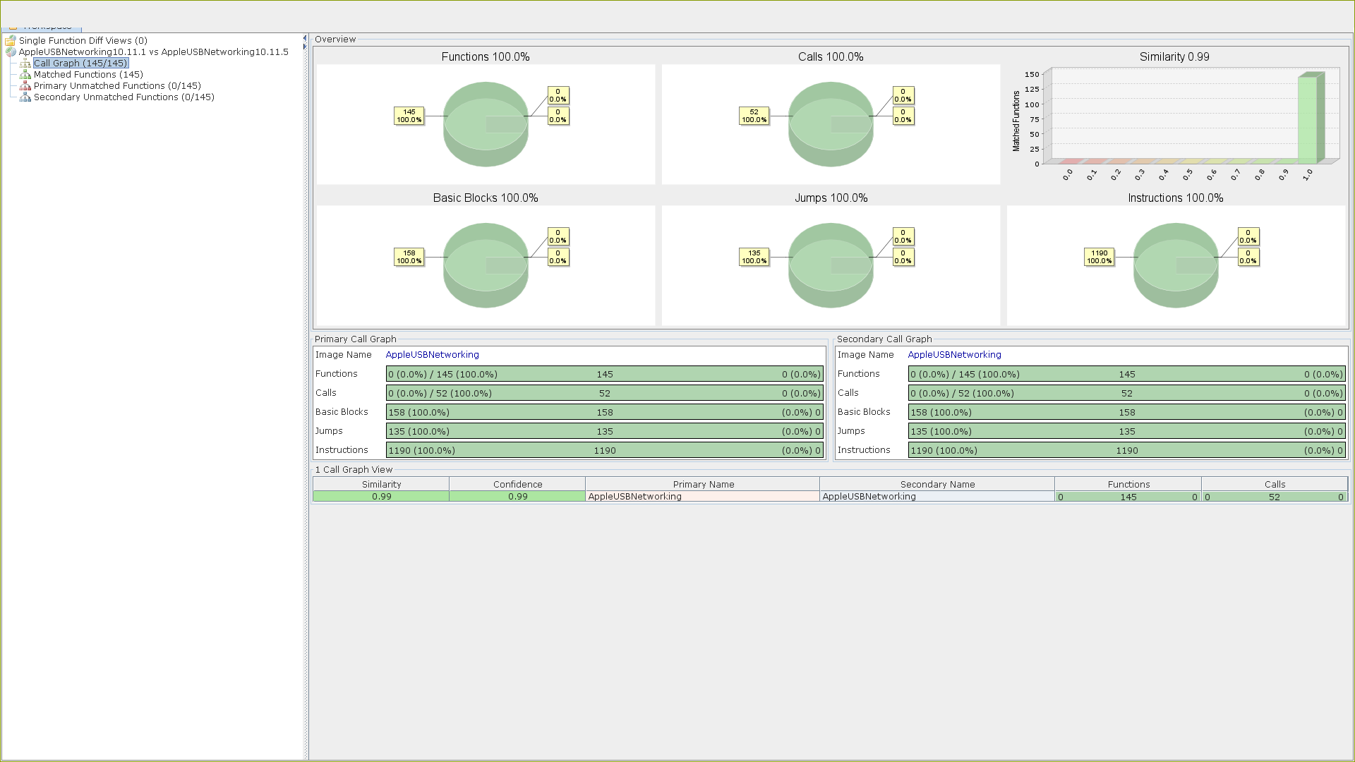Click the Primary Call Graph image name link
The image size is (1355, 762).
pyautogui.click(x=432, y=355)
